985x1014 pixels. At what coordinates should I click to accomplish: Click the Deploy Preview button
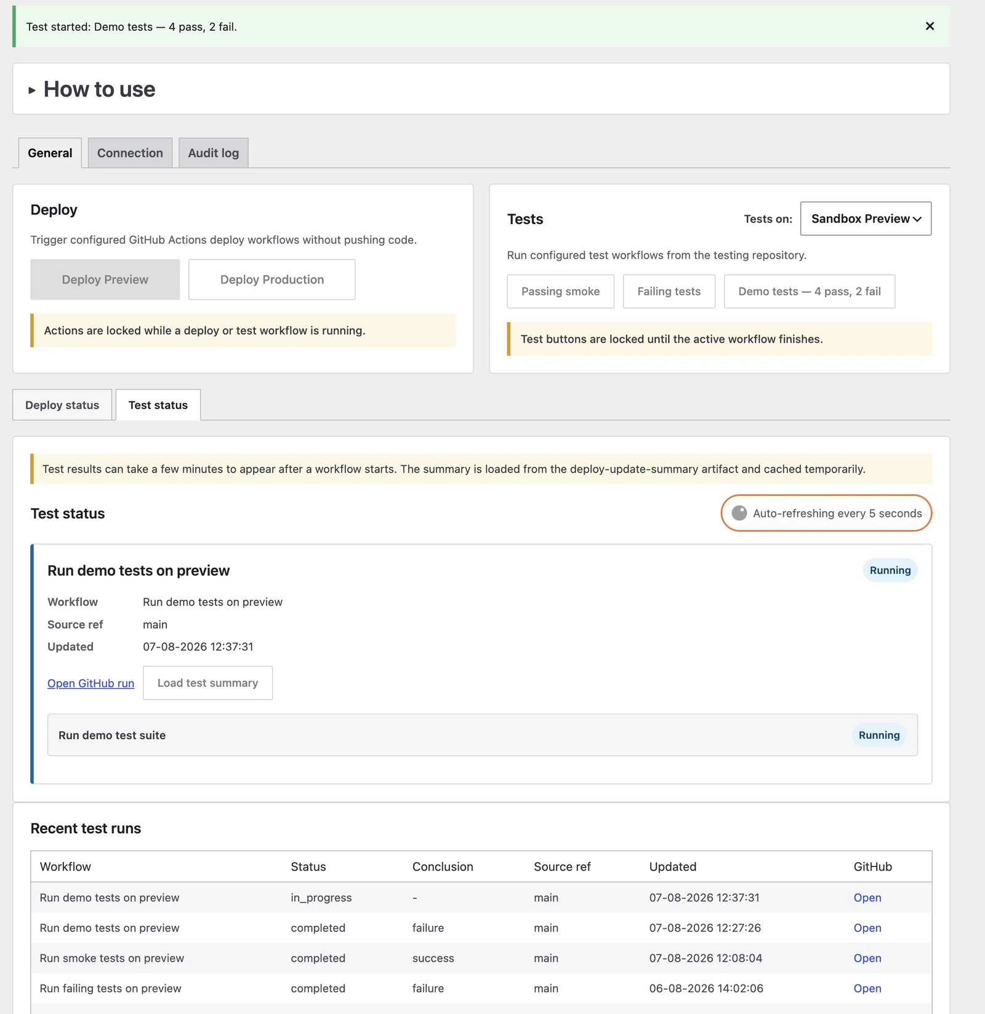point(105,279)
